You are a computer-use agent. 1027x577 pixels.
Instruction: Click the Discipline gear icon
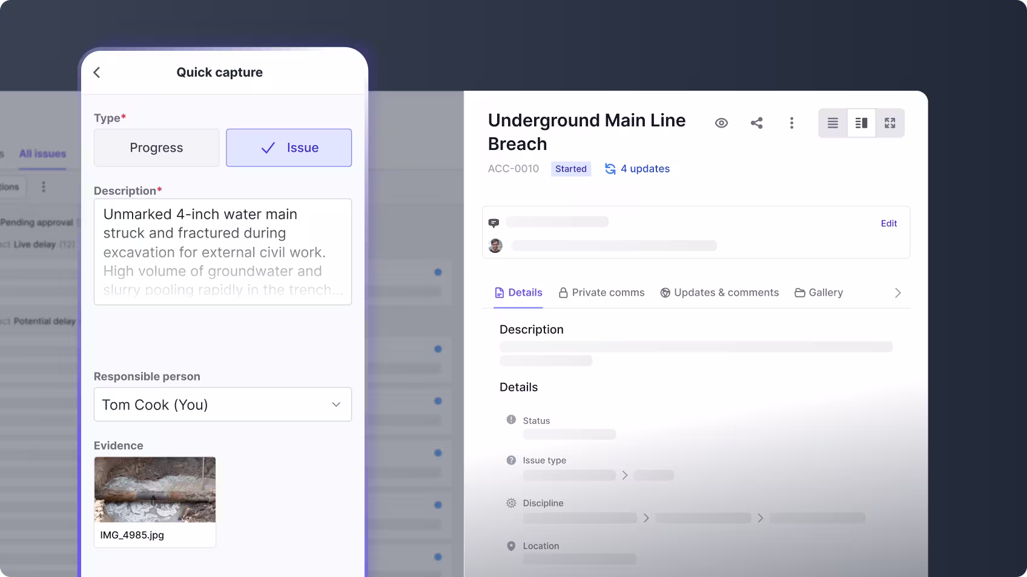tap(511, 503)
